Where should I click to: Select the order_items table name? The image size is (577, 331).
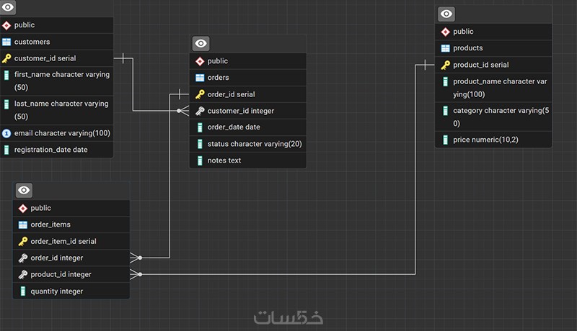click(x=50, y=225)
